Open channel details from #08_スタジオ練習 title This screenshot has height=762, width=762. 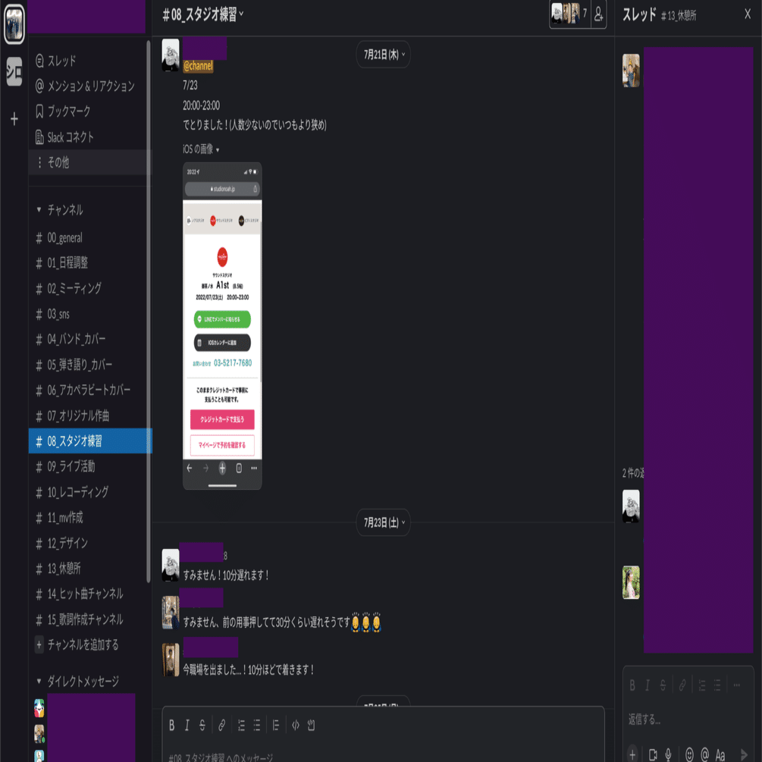[x=202, y=14]
